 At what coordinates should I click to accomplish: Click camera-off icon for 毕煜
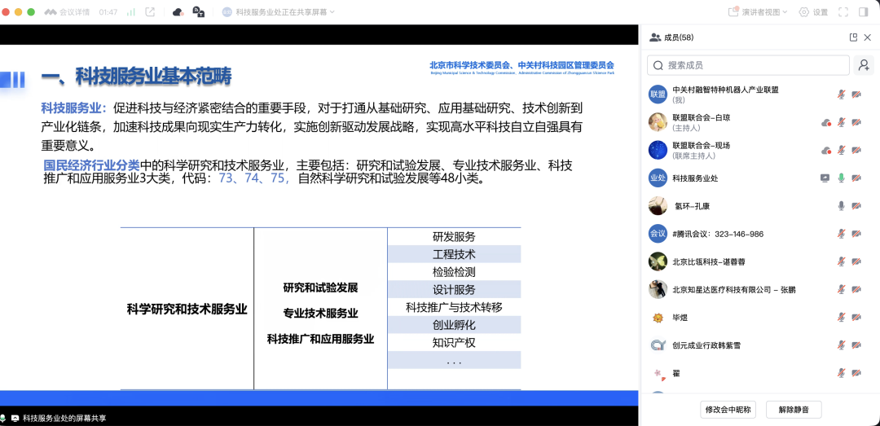pyautogui.click(x=856, y=318)
